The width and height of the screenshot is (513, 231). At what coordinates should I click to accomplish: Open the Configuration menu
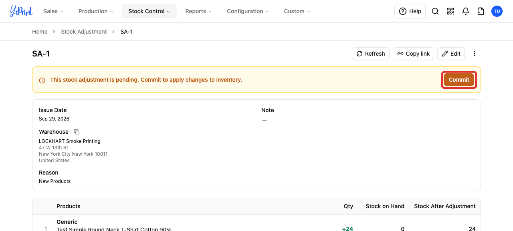248,11
